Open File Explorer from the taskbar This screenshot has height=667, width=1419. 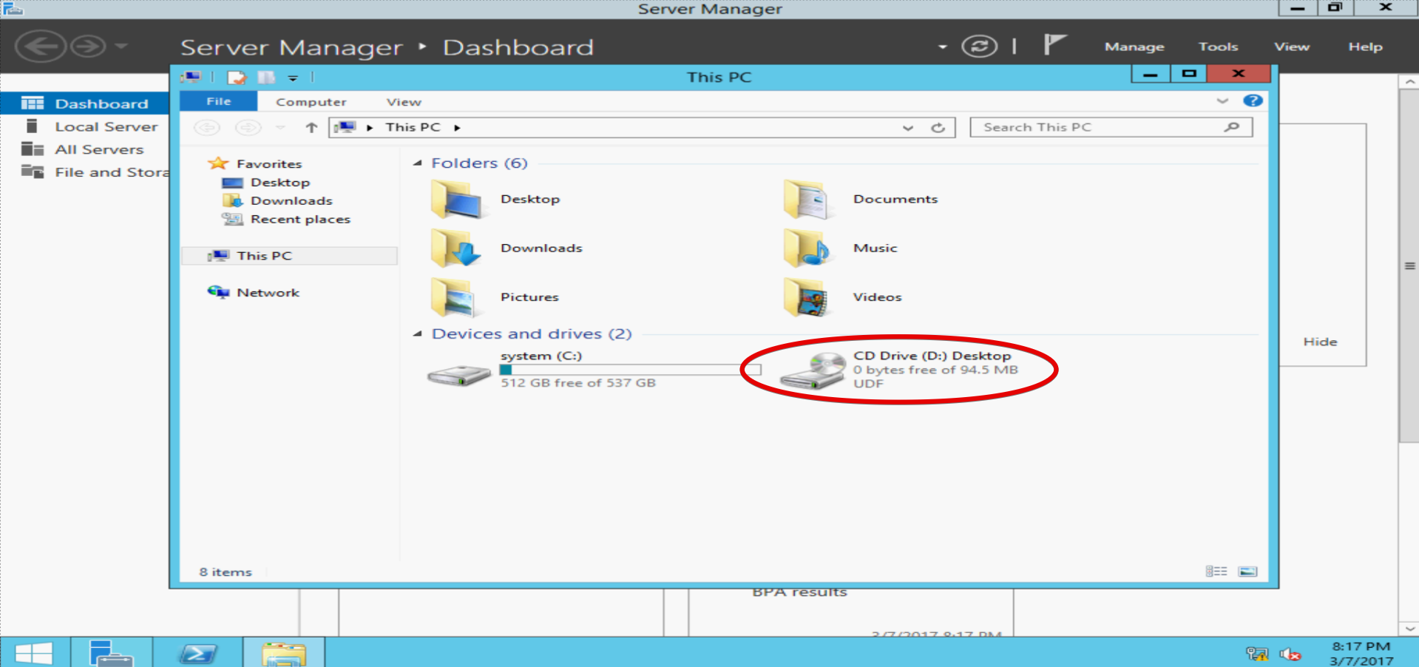pos(284,653)
